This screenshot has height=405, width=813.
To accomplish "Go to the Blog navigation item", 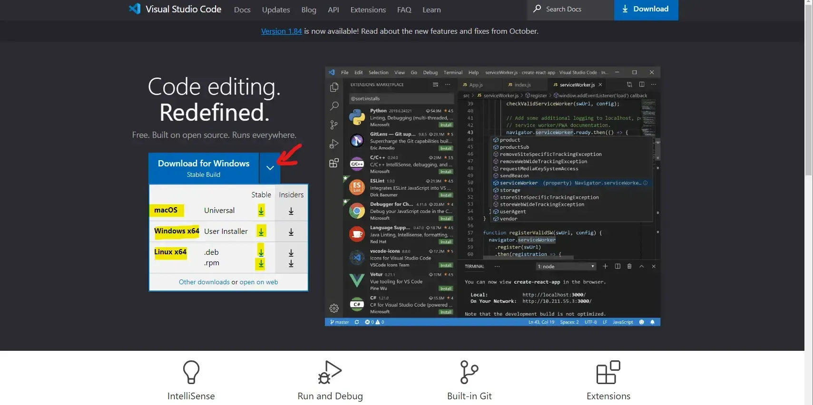I will click(309, 10).
